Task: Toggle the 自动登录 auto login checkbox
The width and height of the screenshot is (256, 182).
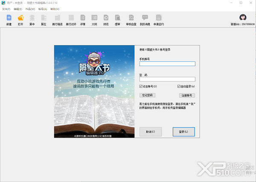Action: click(x=179, y=86)
